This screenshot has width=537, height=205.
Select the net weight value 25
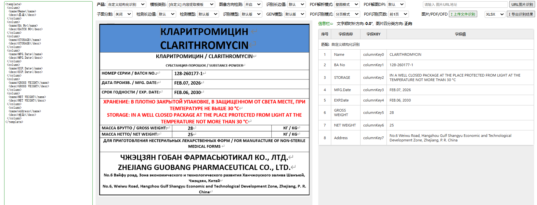[x=460, y=125]
